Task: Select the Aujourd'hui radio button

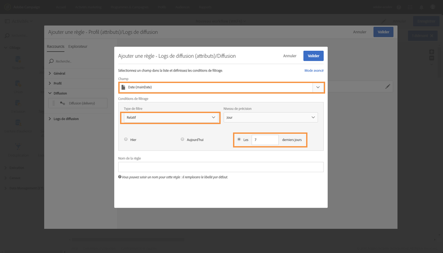Action: [182, 140]
